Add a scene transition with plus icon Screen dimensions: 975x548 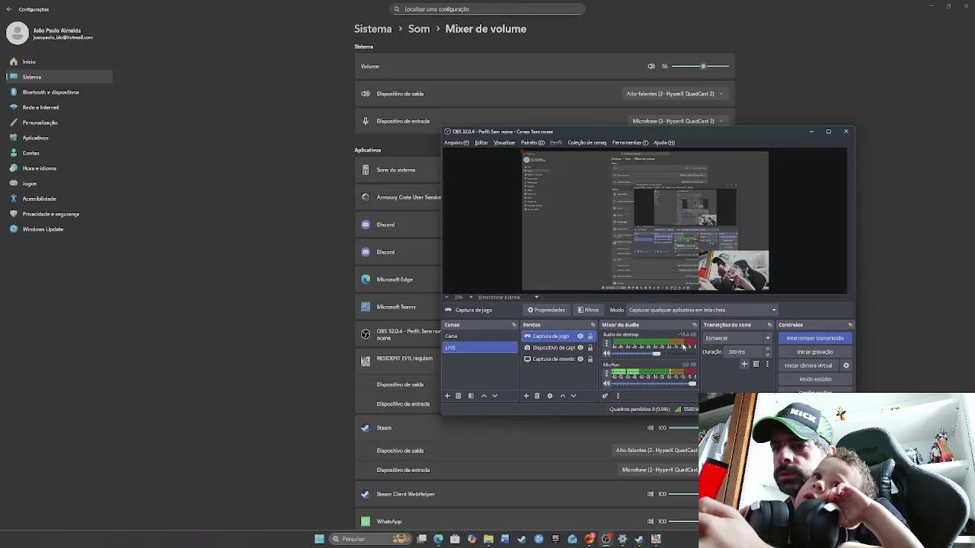point(744,364)
